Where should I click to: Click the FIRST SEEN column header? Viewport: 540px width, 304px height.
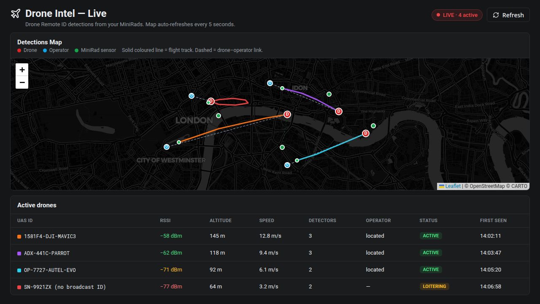493,220
